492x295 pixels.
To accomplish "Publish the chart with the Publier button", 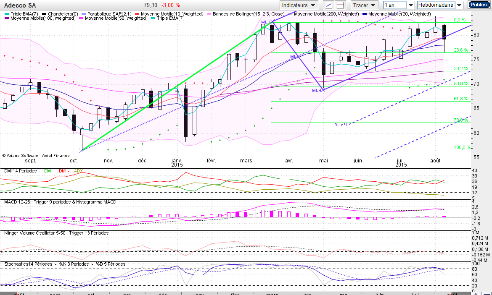I will tap(479, 5).
